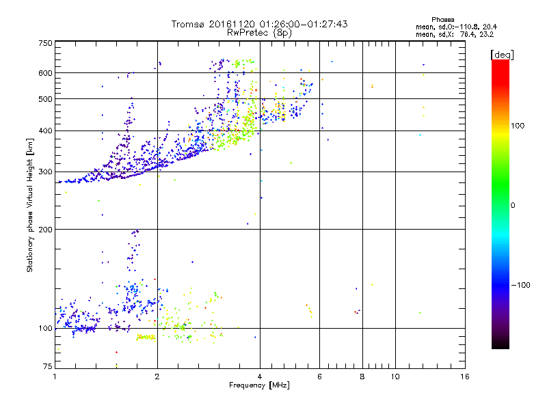Click the x-axis tick label "10"
This screenshot has height=410, width=547.
tap(395, 377)
